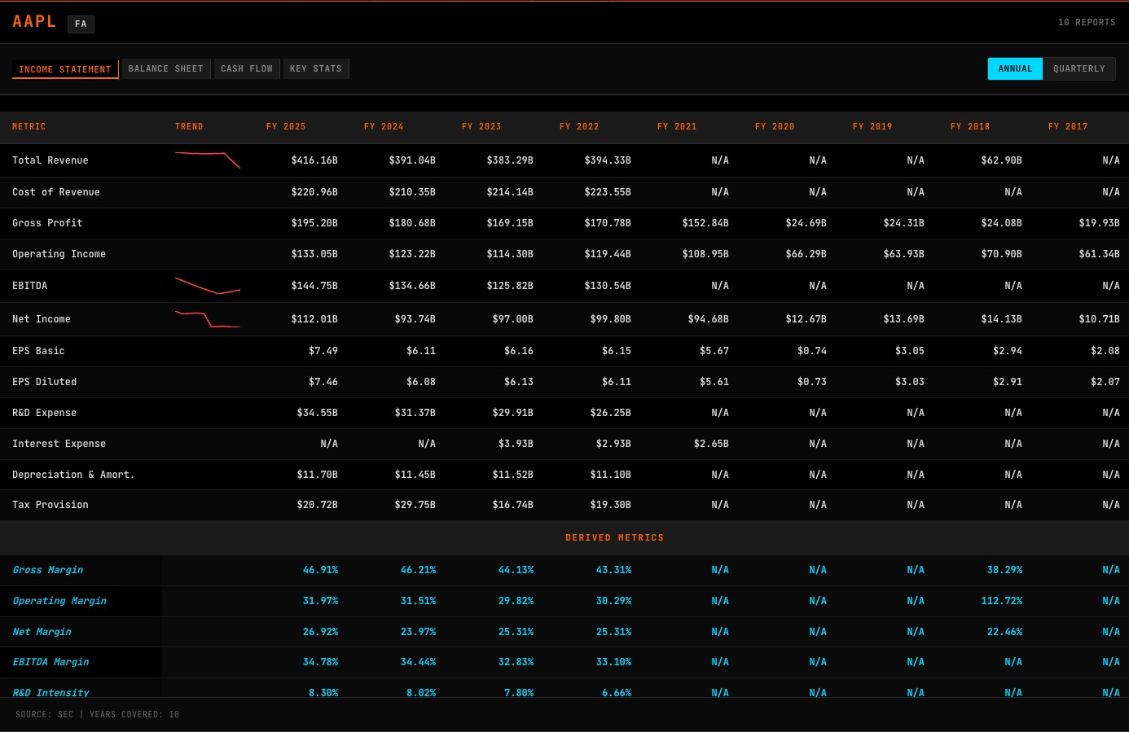Select the Depreciation & Amort. row label

click(73, 475)
